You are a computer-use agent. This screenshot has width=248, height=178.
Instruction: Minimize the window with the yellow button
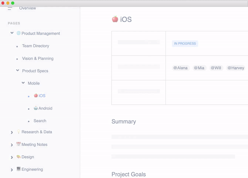tap(8, 3)
